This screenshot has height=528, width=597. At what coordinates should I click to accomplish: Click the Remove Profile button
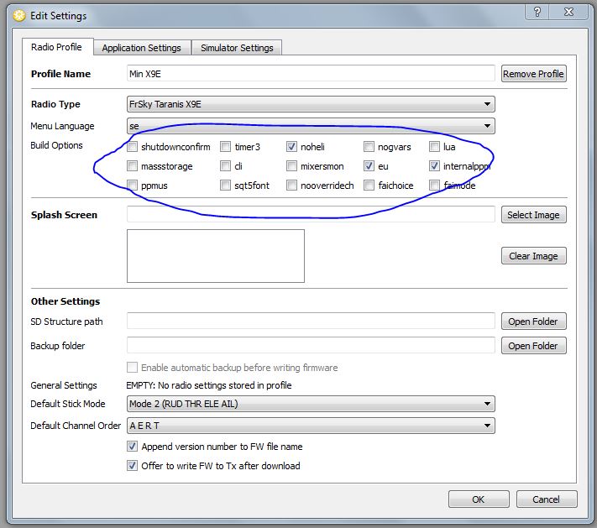click(x=533, y=74)
